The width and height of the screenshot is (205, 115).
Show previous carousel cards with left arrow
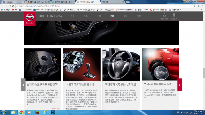click(23, 85)
